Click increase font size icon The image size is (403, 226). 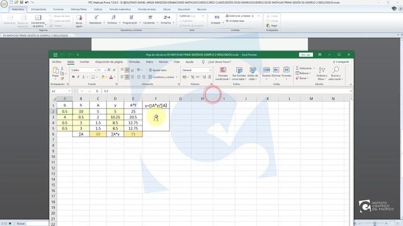click(x=109, y=70)
